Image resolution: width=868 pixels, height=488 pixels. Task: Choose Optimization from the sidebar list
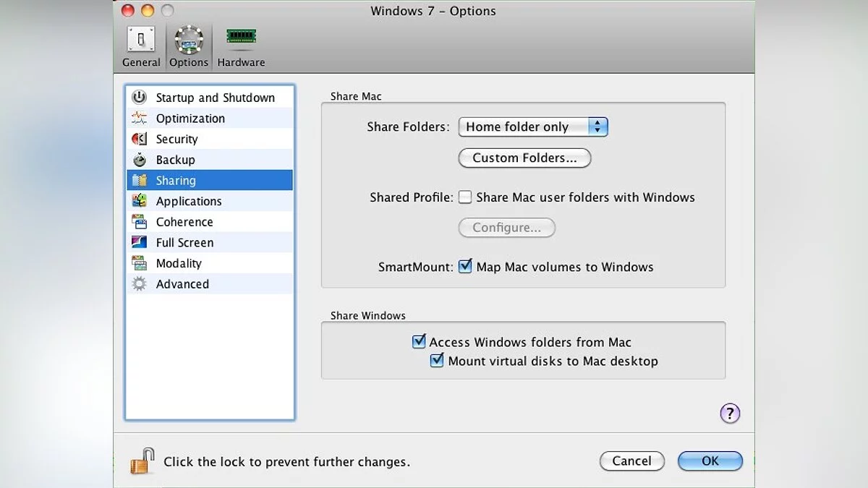click(190, 119)
